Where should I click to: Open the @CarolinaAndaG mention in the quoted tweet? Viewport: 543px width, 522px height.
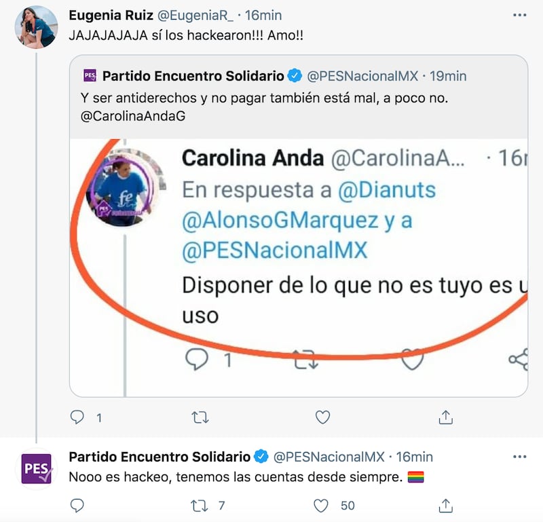133,116
